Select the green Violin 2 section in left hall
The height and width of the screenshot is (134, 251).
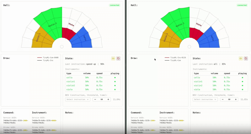coord(50,22)
